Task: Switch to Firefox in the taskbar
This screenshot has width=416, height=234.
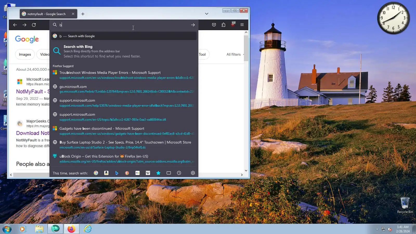Action: click(x=71, y=229)
